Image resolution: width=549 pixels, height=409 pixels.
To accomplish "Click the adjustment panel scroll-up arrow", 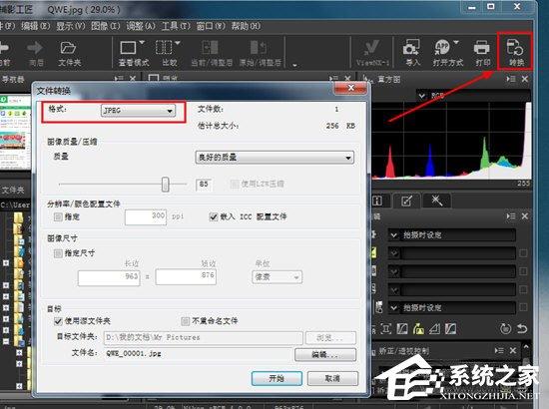I will pyautogui.click(x=526, y=347).
